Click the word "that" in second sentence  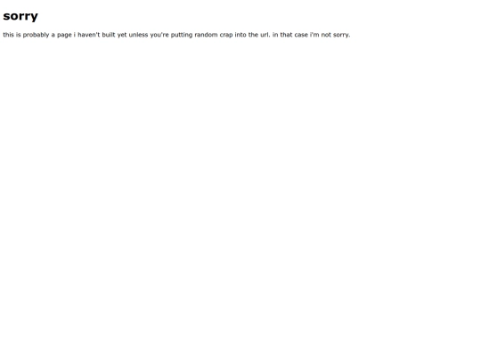click(286, 35)
